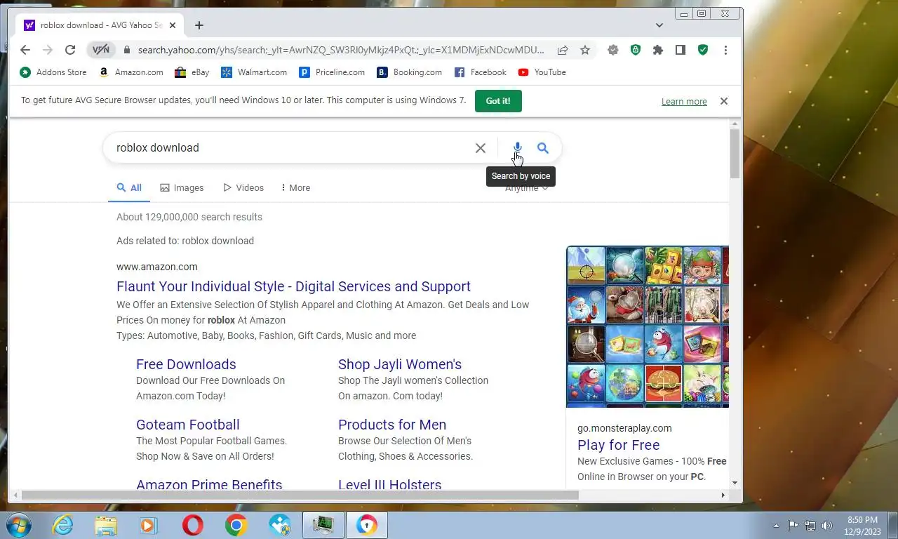Open a new browser tab

click(199, 25)
